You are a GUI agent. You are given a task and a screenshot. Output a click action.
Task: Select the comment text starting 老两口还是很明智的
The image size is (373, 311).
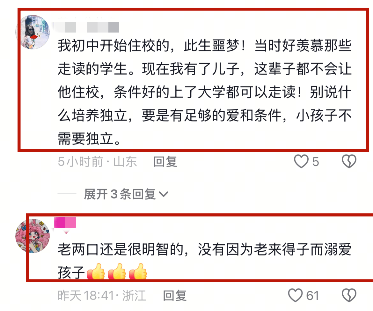(x=205, y=261)
